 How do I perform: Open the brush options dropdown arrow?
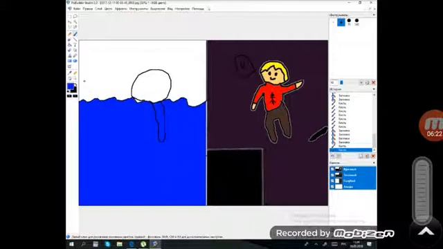[x=361, y=82]
